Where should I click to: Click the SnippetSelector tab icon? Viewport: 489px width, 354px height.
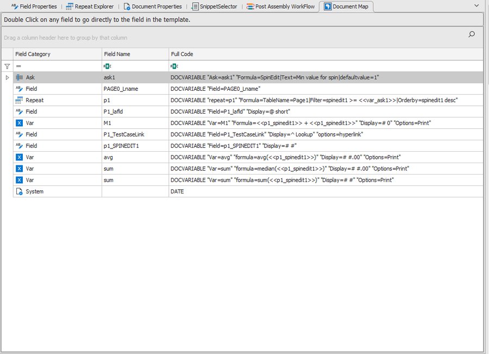coord(195,6)
